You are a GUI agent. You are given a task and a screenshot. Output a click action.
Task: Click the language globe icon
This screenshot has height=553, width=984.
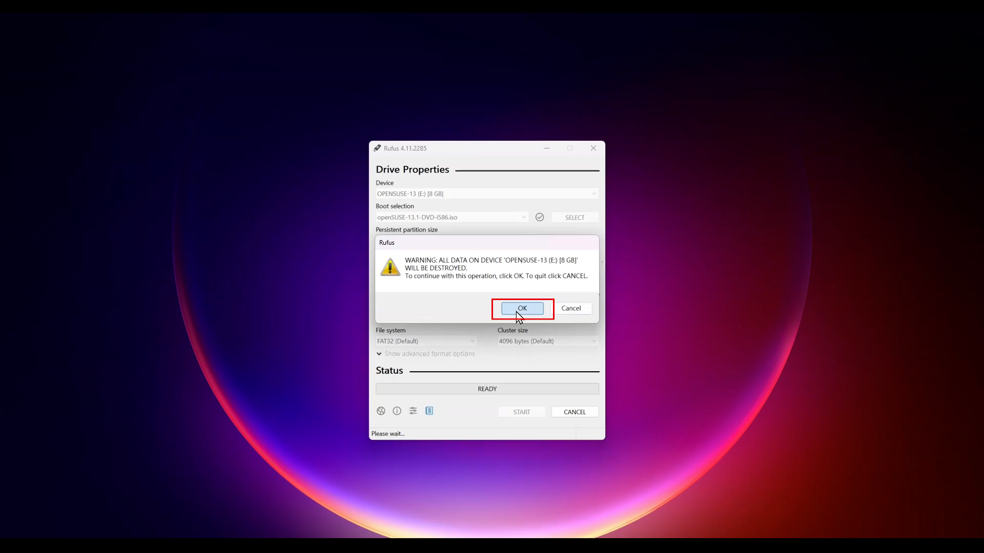pos(381,411)
